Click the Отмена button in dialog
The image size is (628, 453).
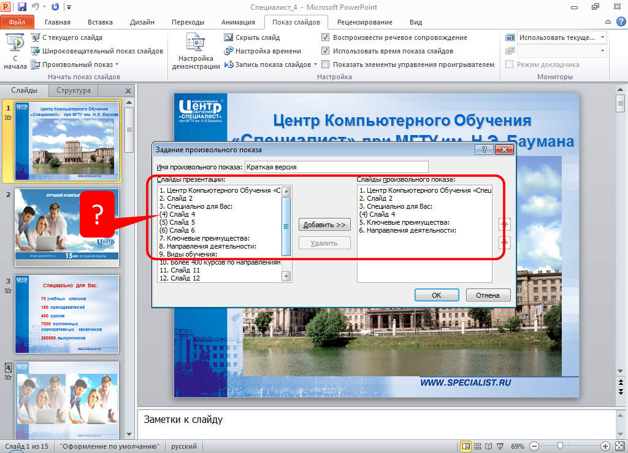pos(488,295)
